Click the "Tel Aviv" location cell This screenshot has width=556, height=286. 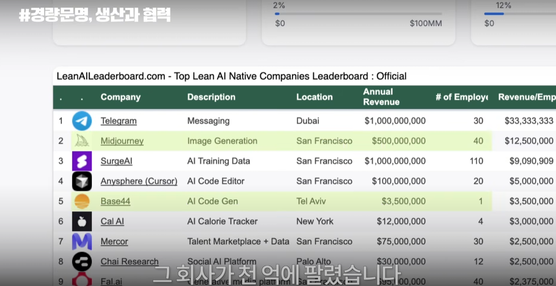click(x=312, y=201)
